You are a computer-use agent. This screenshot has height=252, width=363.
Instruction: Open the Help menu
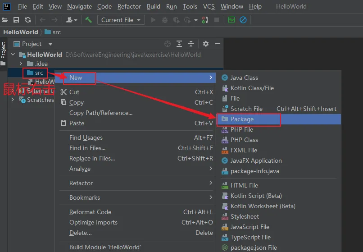255,6
